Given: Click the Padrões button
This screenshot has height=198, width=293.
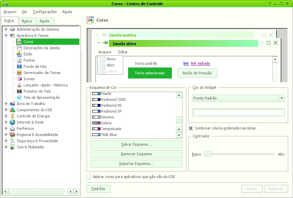Looking at the screenshot, I should pyautogui.click(x=98, y=189).
